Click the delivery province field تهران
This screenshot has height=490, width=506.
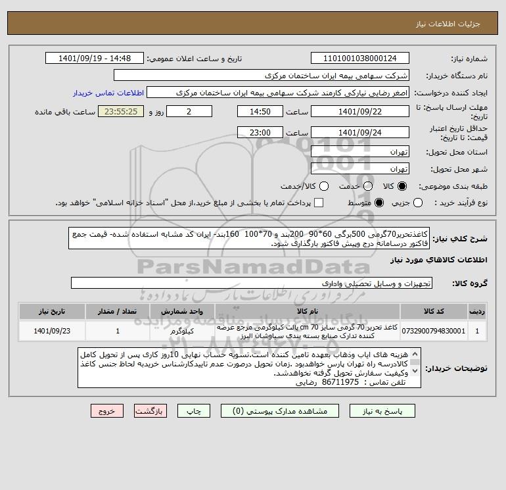coord(360,151)
